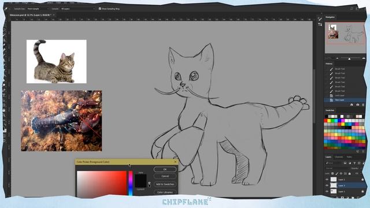Viewport: 370px width, 208px height.
Task: Click the Navigator zoom percentage field
Action: 329,58
